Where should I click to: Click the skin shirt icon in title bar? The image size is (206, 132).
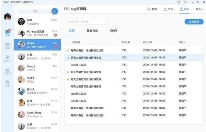pyautogui.click(x=179, y=2)
